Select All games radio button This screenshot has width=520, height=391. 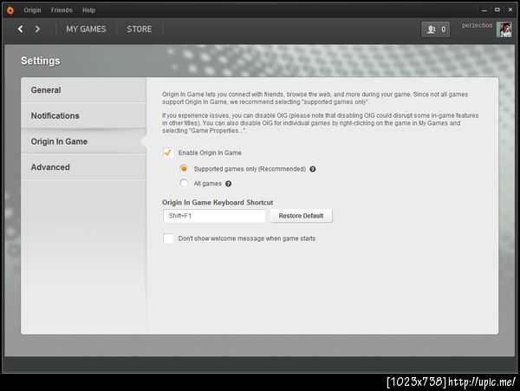(x=184, y=183)
